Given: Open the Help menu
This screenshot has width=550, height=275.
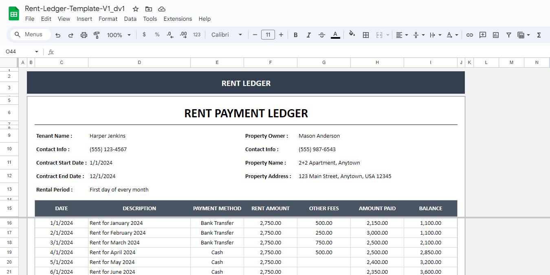Looking at the screenshot, I should pyautogui.click(x=205, y=19).
